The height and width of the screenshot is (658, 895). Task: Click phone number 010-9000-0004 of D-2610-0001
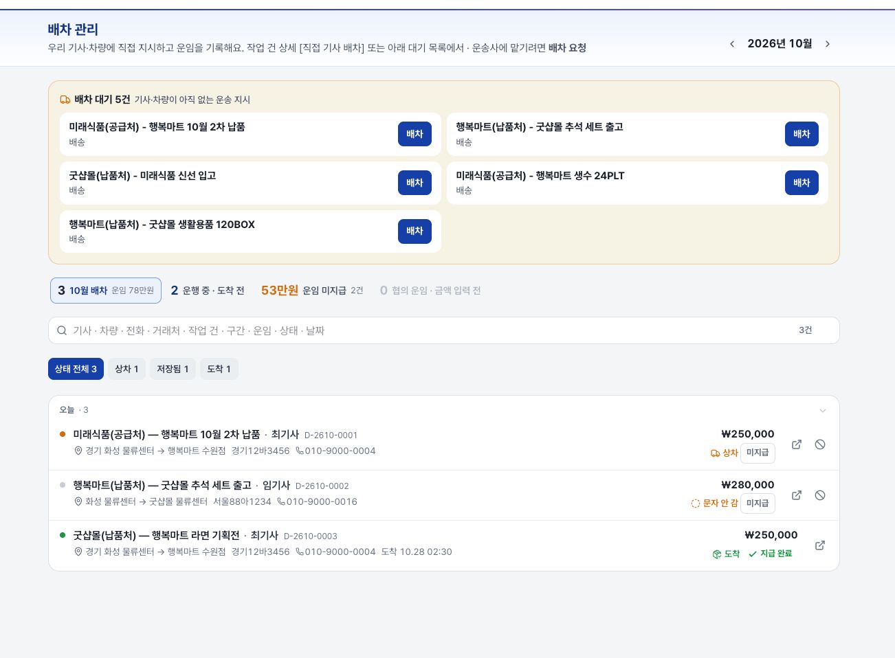coord(335,451)
